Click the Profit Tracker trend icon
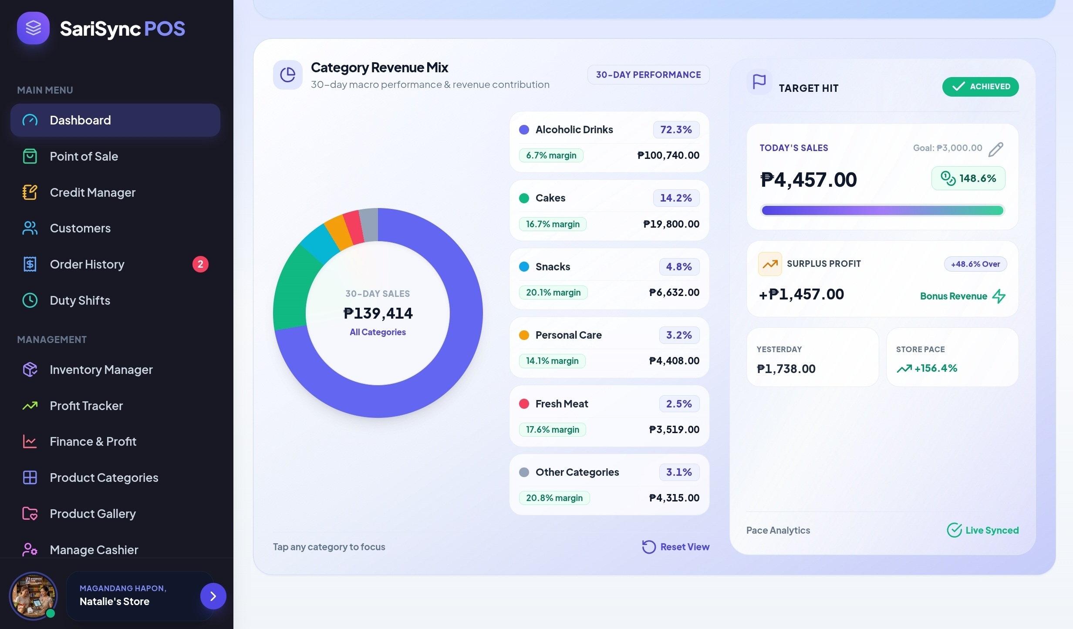Image resolution: width=1073 pixels, height=629 pixels. 30,406
